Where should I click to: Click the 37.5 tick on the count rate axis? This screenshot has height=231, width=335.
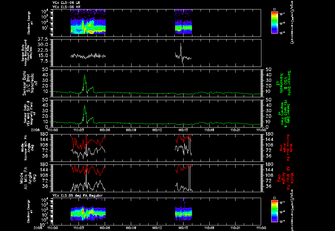[x=43, y=39]
